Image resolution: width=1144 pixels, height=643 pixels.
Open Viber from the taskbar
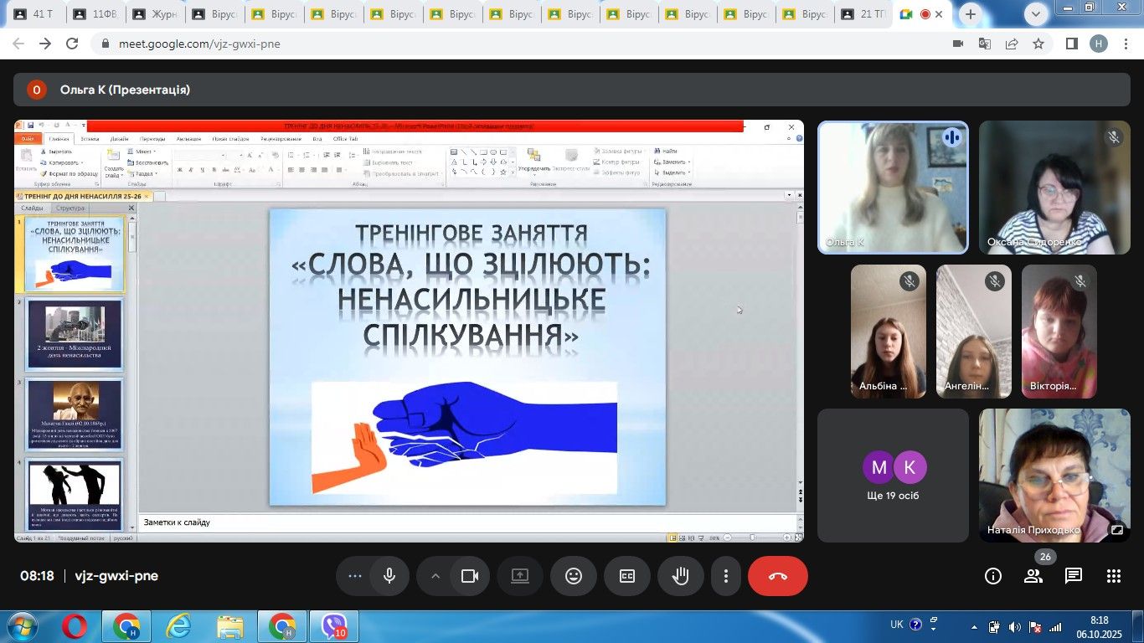pyautogui.click(x=334, y=626)
